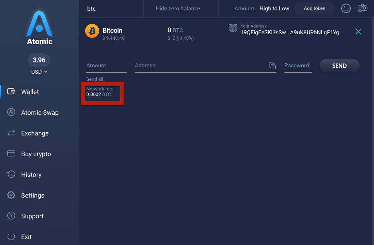Copy the wallet address 19QFigEeSKi3sSw...
374x245 pixels.
[290, 32]
